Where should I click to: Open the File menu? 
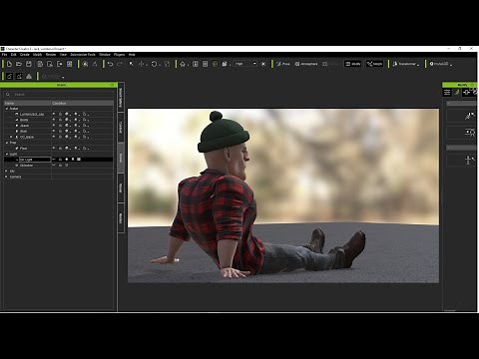point(5,55)
